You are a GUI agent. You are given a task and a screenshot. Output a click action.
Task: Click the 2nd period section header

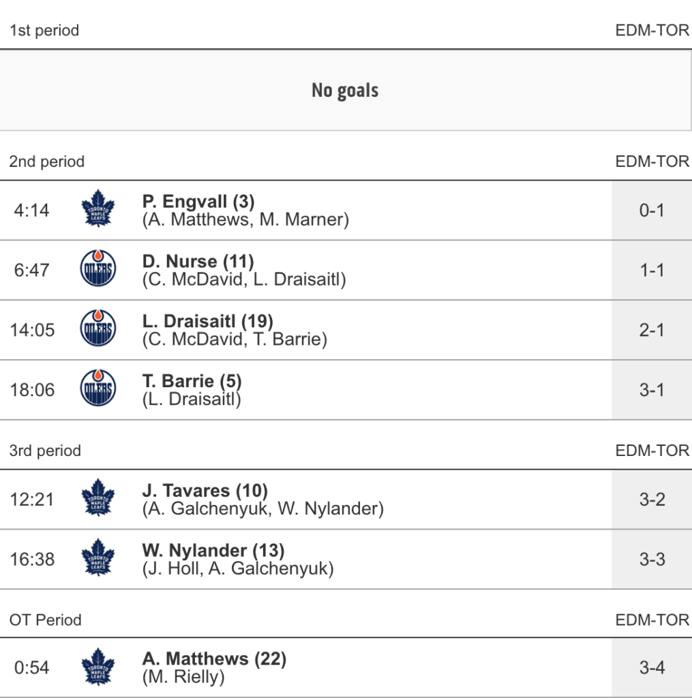click(47, 162)
